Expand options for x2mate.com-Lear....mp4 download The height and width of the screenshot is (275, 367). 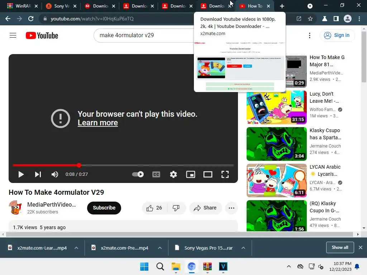76,248
